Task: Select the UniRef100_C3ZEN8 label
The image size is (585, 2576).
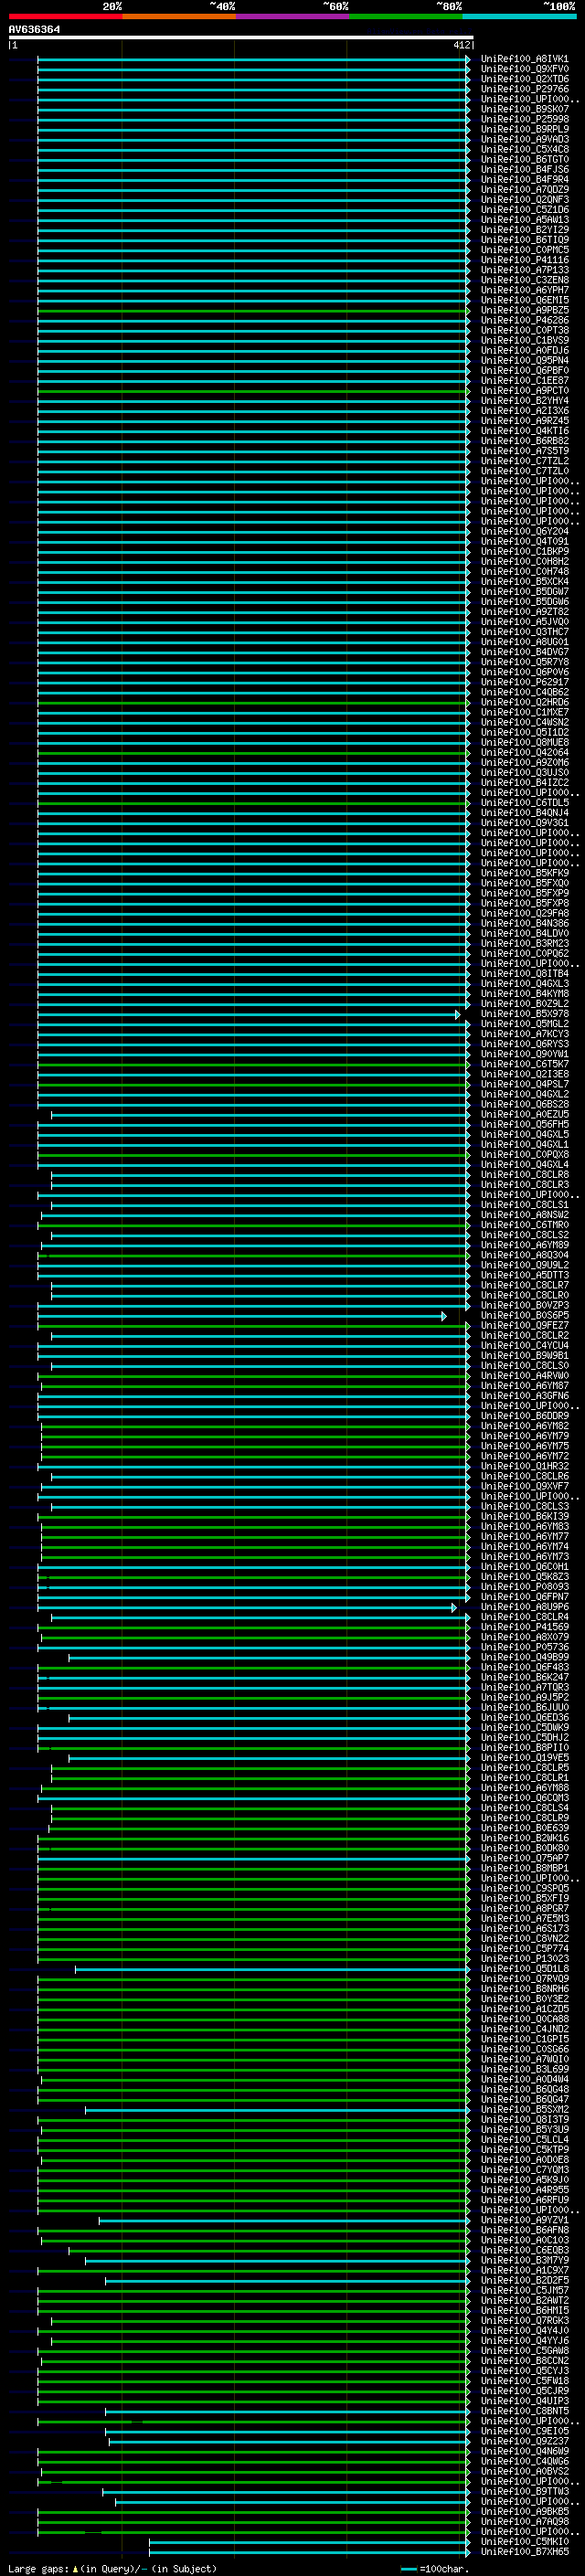Action: coord(524,280)
